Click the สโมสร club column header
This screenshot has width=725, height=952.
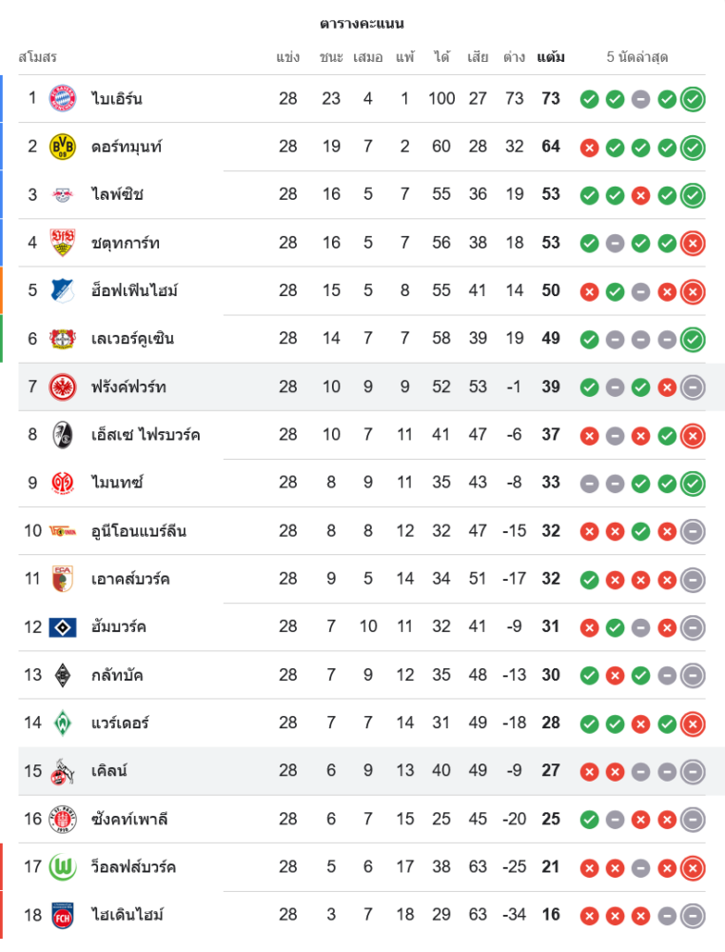(38, 57)
